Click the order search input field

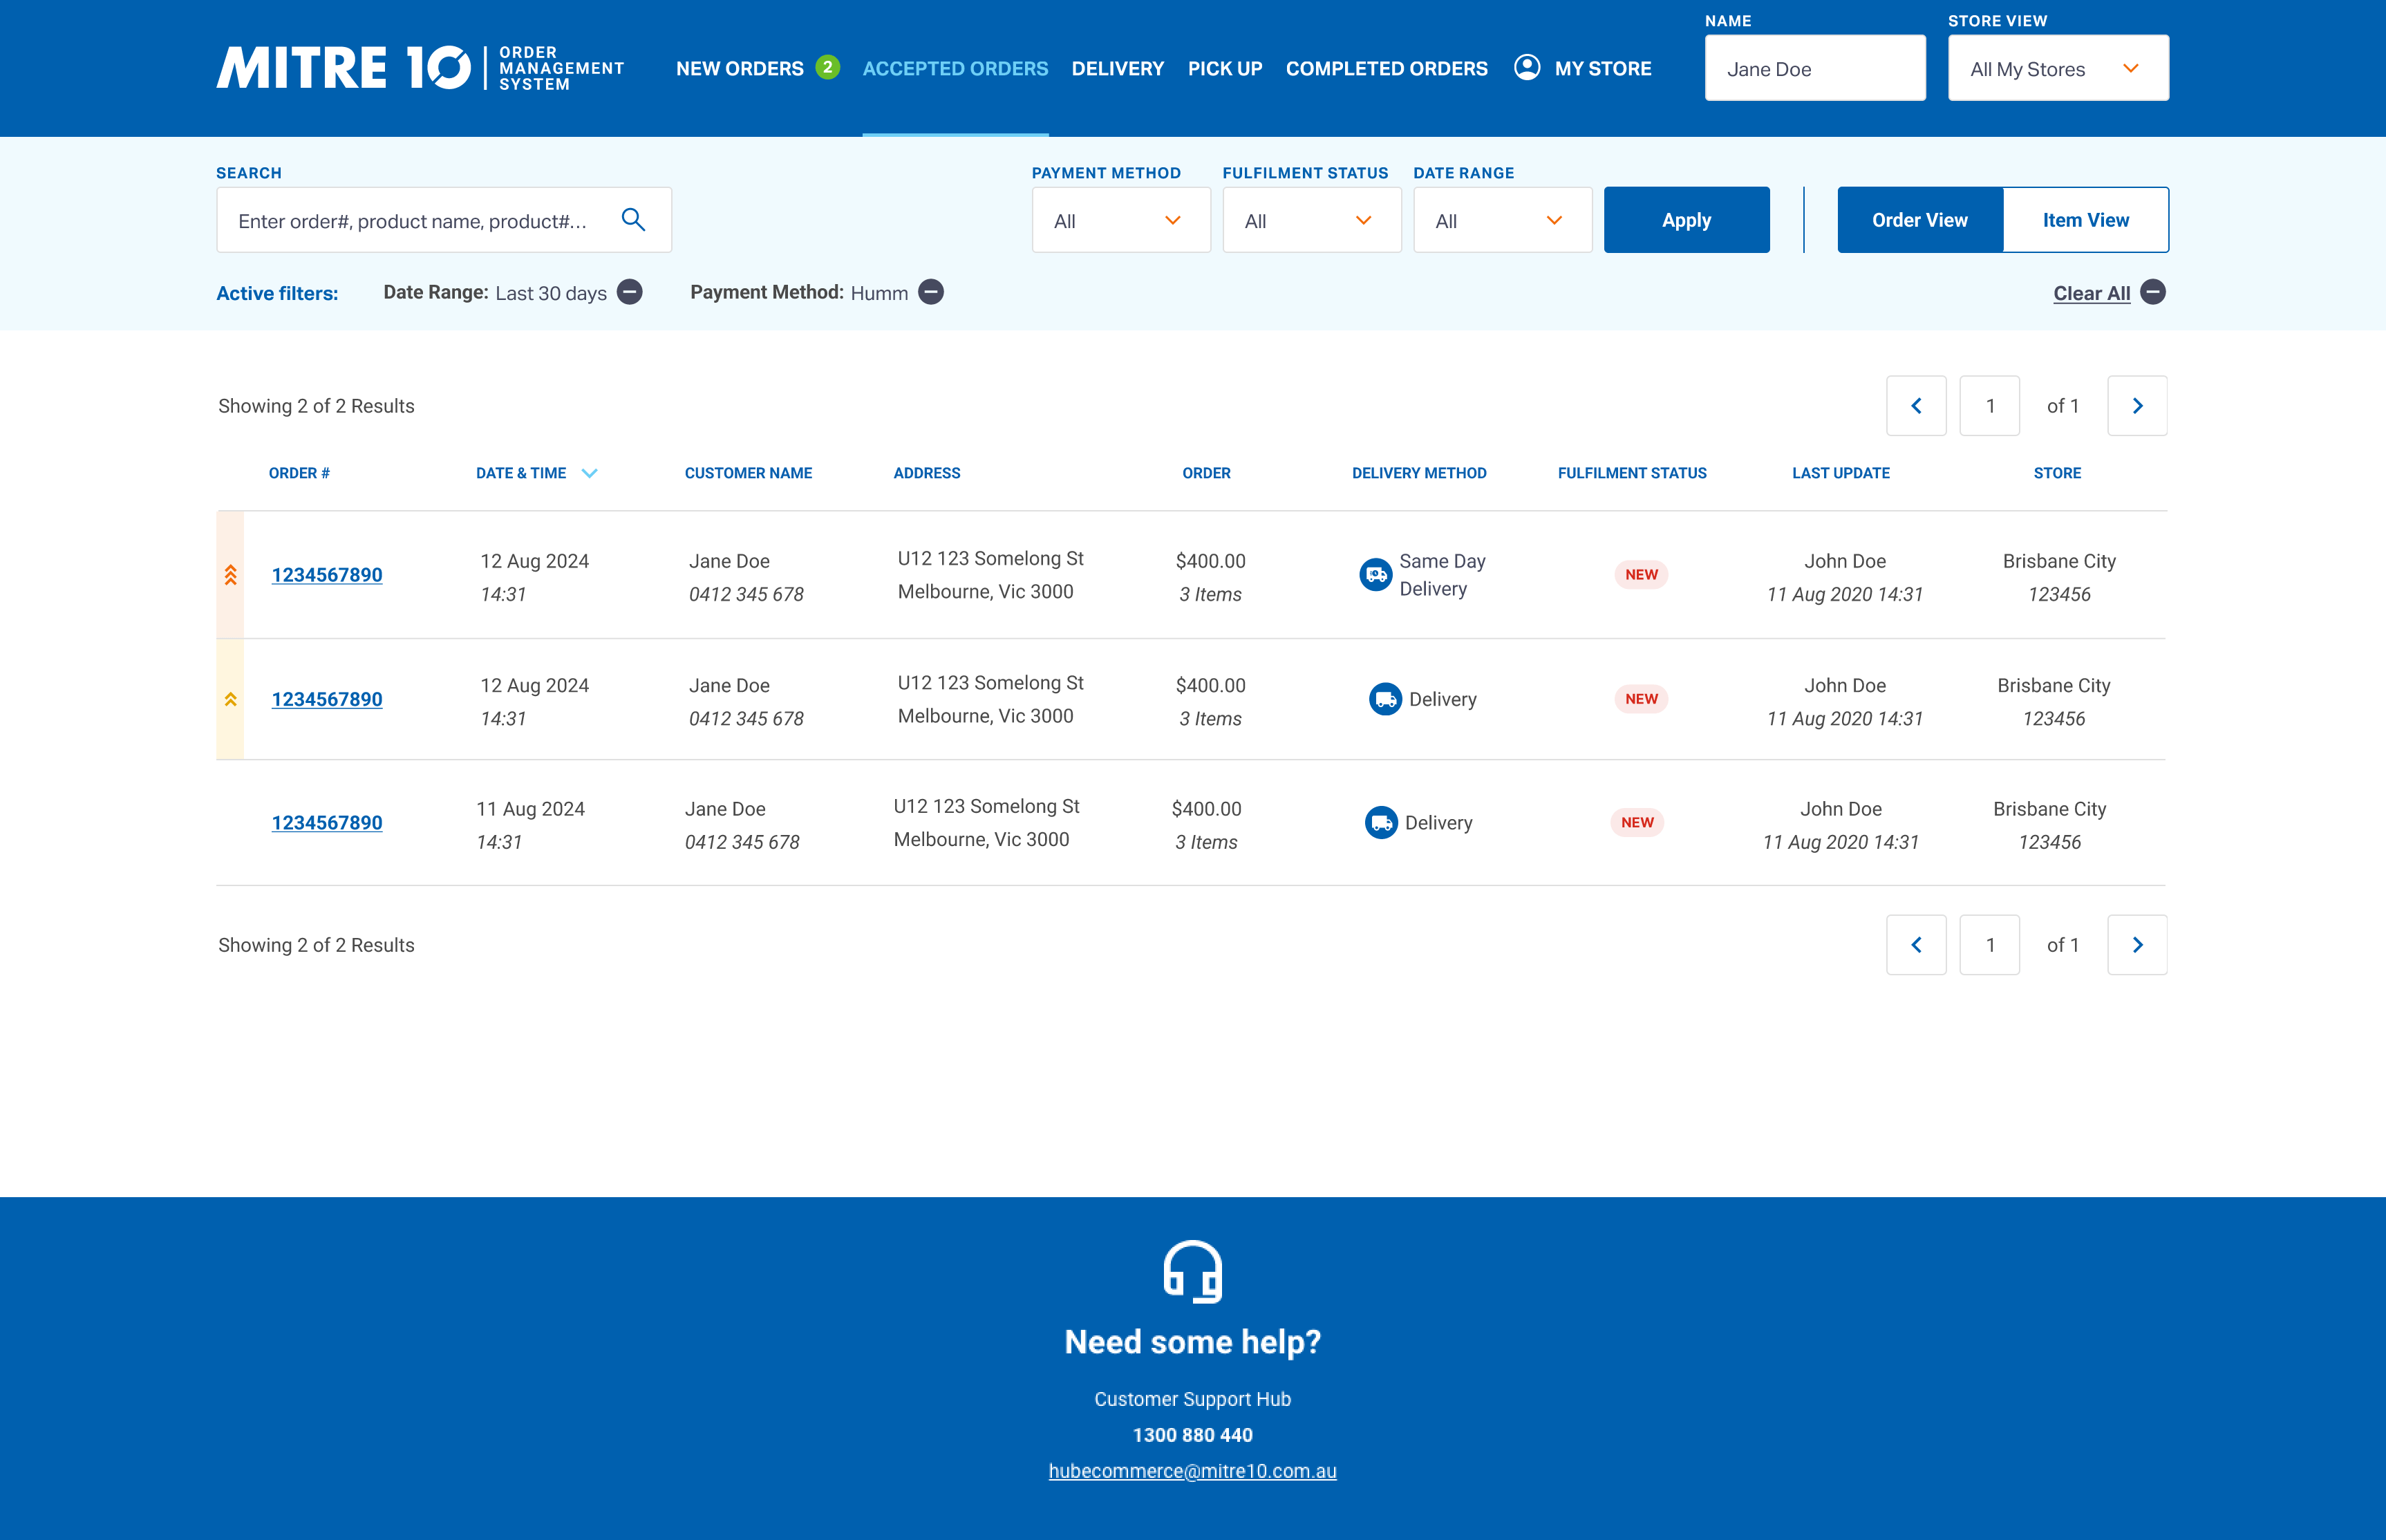point(415,220)
